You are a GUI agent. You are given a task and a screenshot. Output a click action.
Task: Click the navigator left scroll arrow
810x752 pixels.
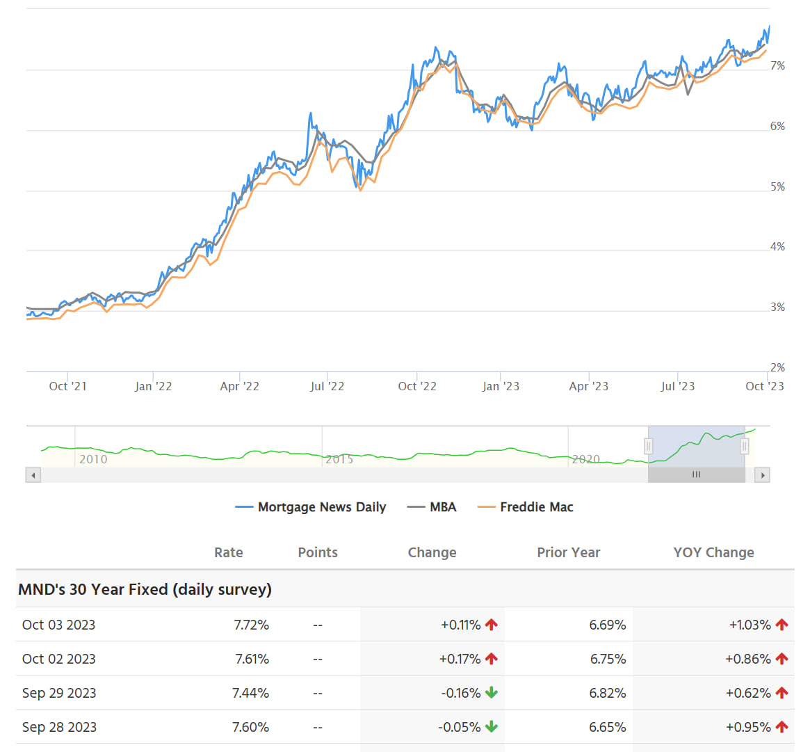tap(33, 475)
